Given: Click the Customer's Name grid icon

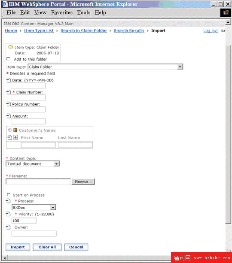Looking at the screenshot, I should click(x=15, y=130).
